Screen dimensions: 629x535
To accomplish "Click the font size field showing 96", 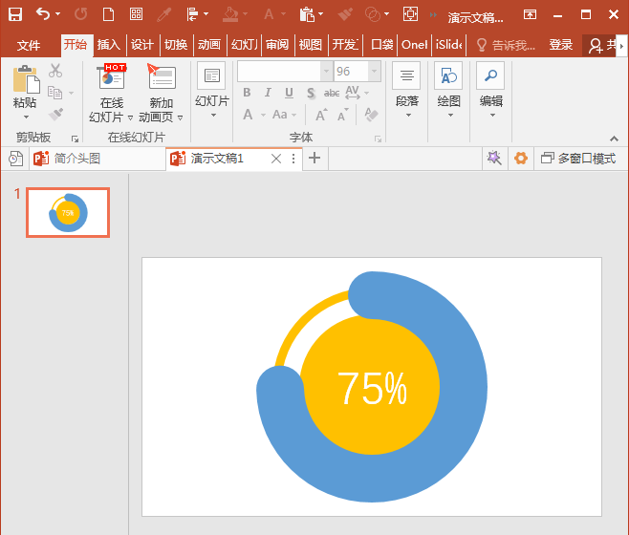I will click(x=351, y=72).
